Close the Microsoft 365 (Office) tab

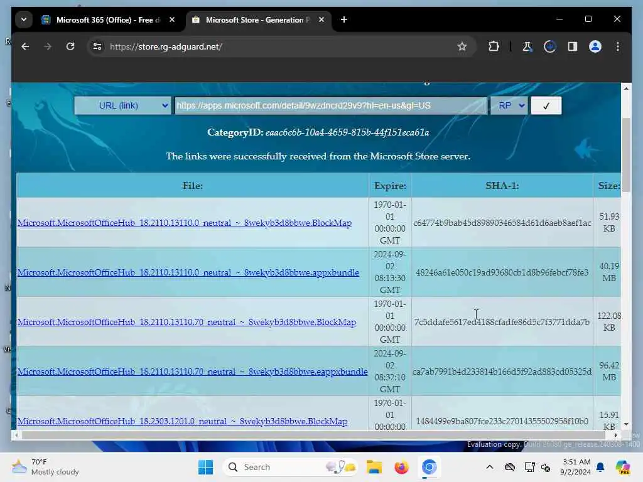[x=172, y=19]
